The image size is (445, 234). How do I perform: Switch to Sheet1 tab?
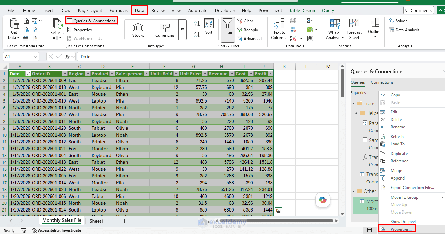[96, 221]
